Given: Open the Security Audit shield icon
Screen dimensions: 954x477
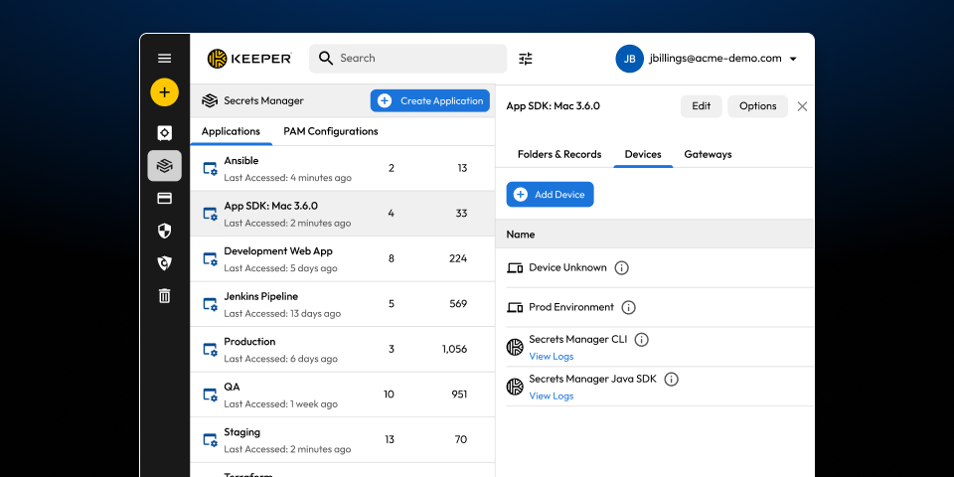Looking at the screenshot, I should (164, 231).
